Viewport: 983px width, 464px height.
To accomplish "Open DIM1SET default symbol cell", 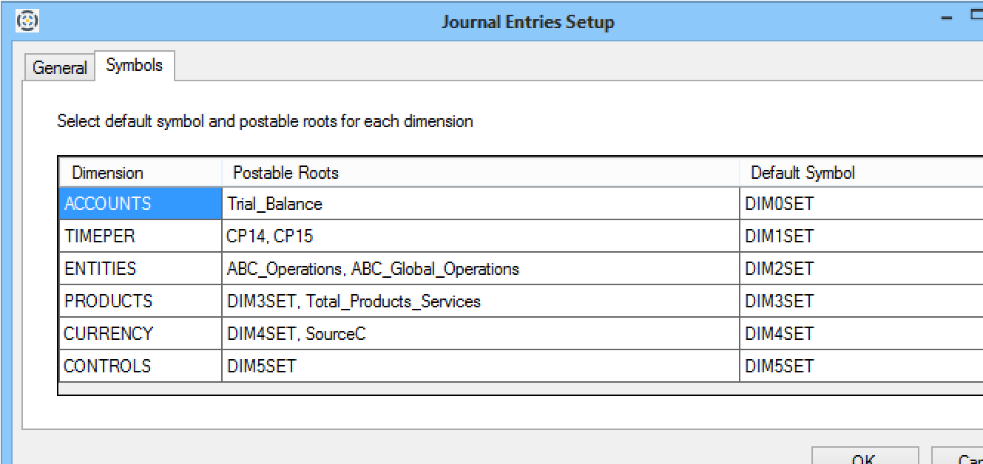I will [858, 236].
